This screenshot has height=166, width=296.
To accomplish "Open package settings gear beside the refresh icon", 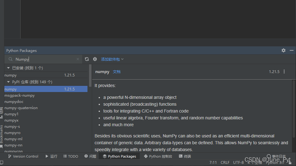I will [x=95, y=59].
